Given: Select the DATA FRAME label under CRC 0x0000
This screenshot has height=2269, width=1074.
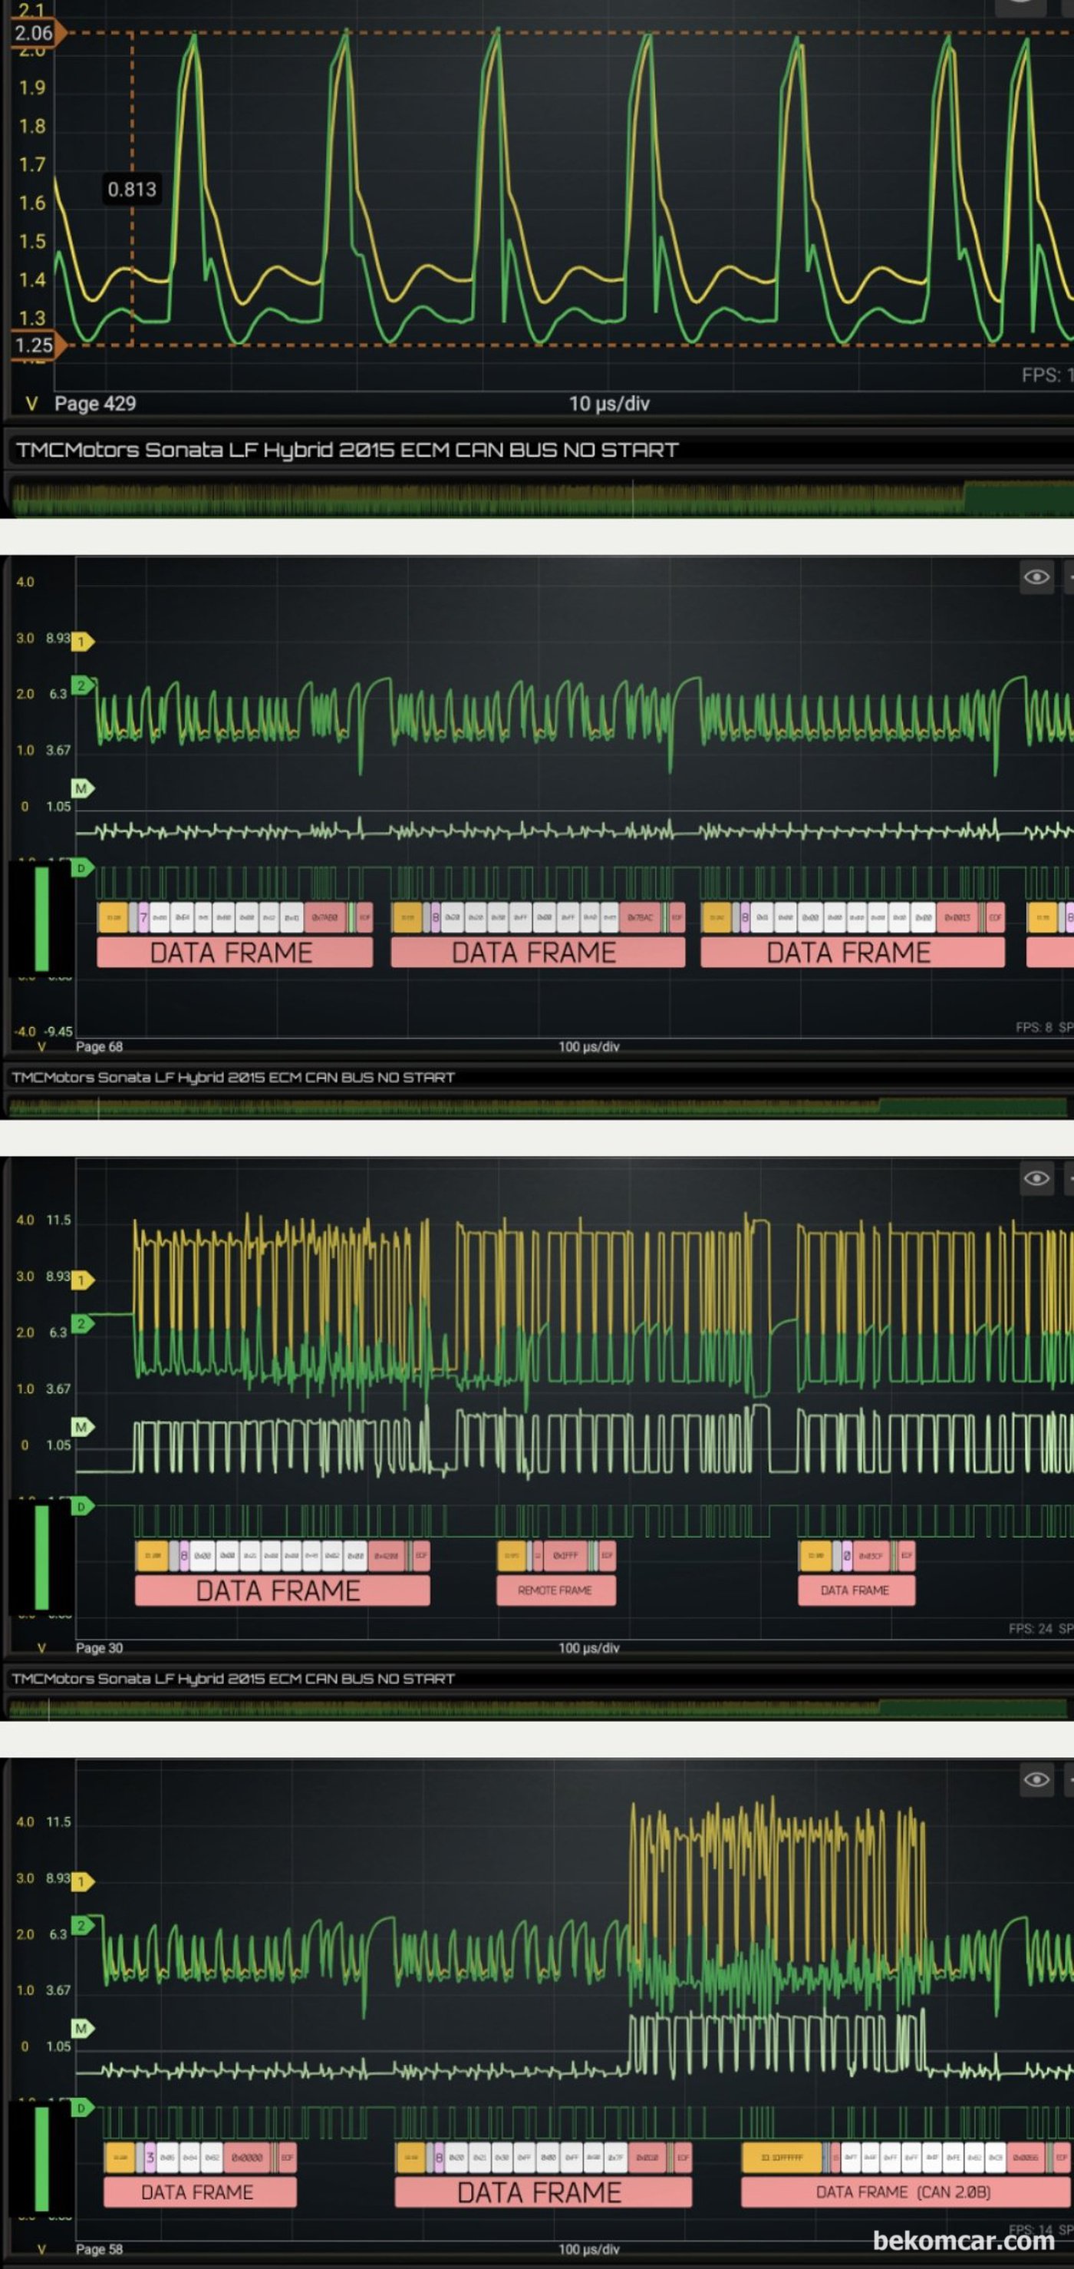Looking at the screenshot, I should 199,2191.
